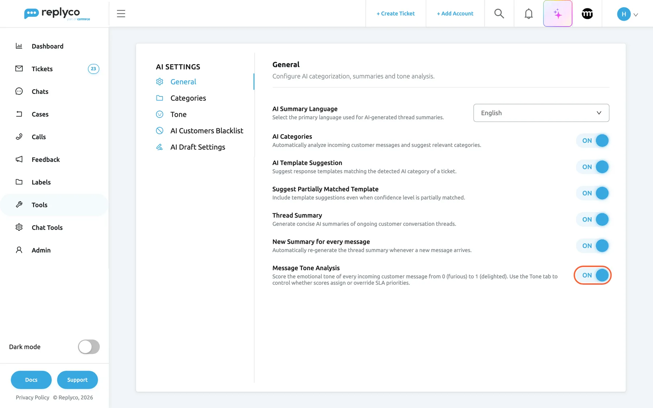This screenshot has width=653, height=408.
Task: Open the hamburger menu icon
Action: click(121, 14)
